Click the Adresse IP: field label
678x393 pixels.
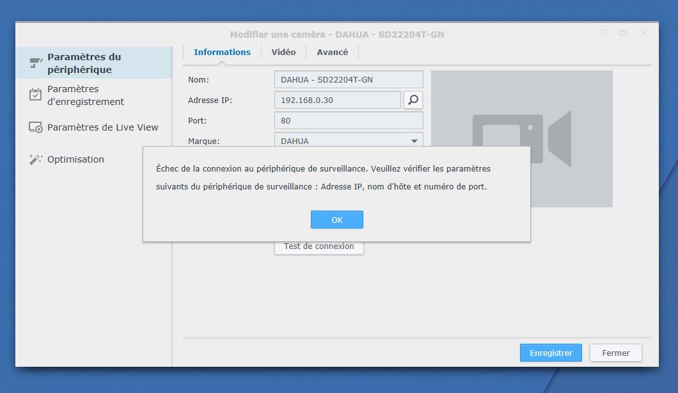click(x=210, y=100)
